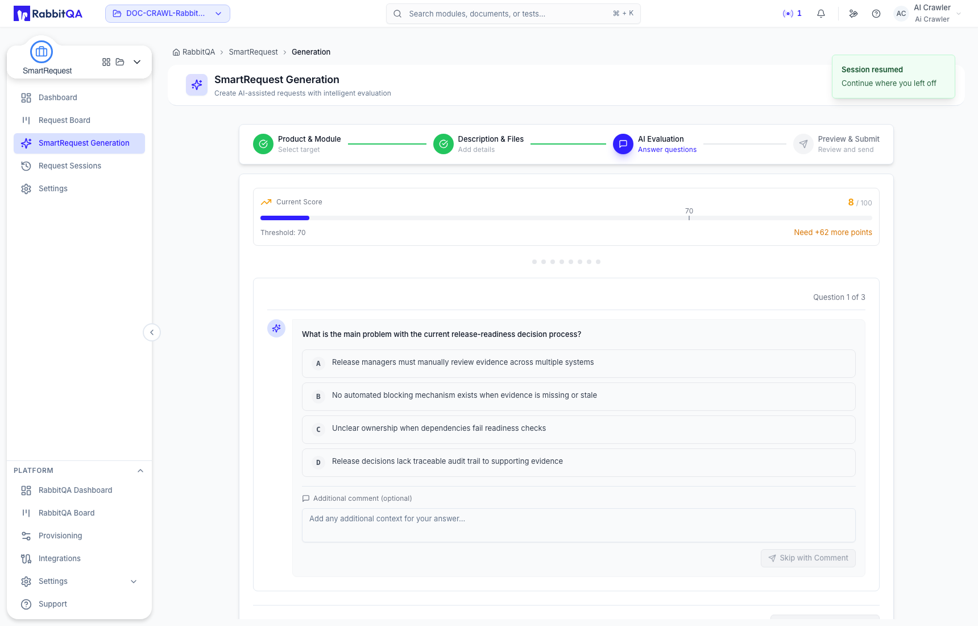The height and width of the screenshot is (626, 978).
Task: Click the Support help icon
Action: (x=26, y=604)
